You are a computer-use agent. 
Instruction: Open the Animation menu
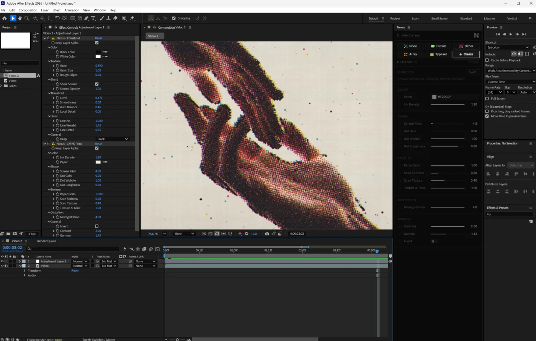pyautogui.click(x=72, y=10)
